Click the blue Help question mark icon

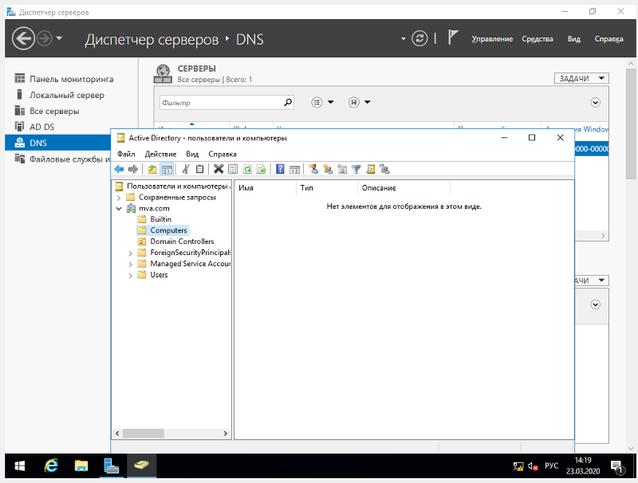point(281,169)
